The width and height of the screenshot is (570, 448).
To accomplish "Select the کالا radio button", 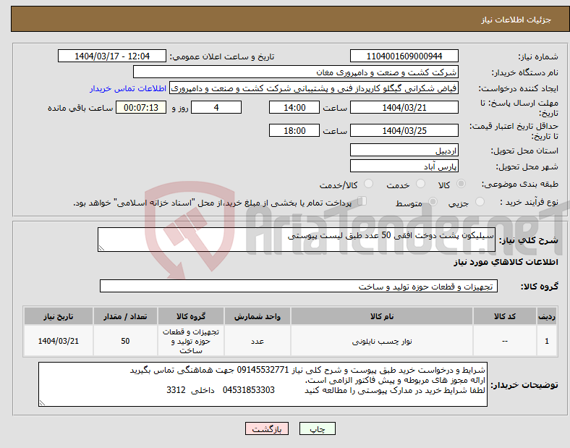I will coord(461,184).
